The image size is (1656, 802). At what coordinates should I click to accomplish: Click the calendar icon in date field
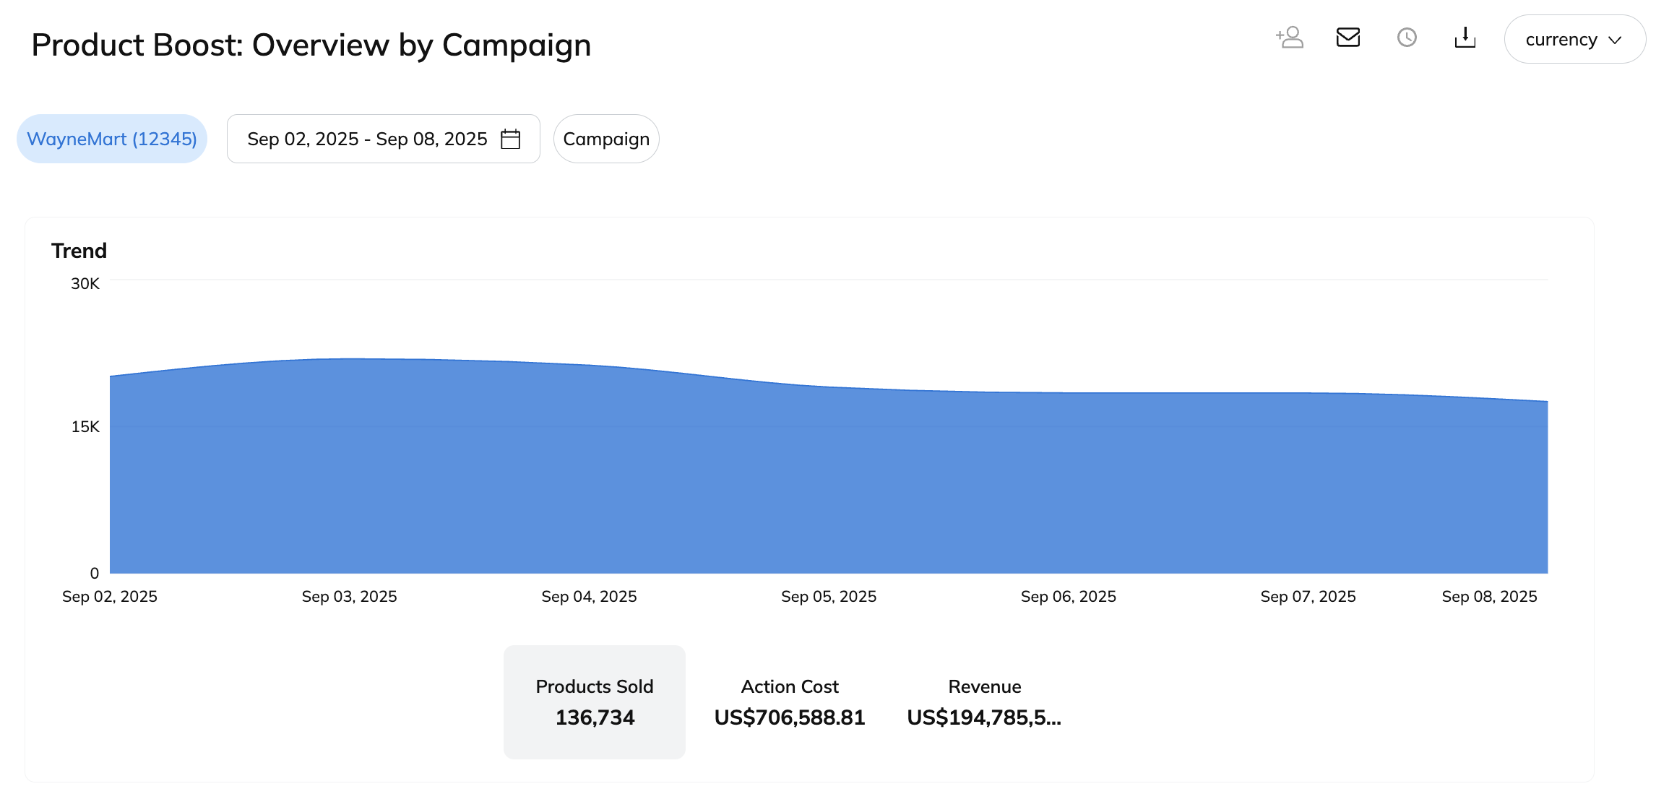(x=511, y=139)
